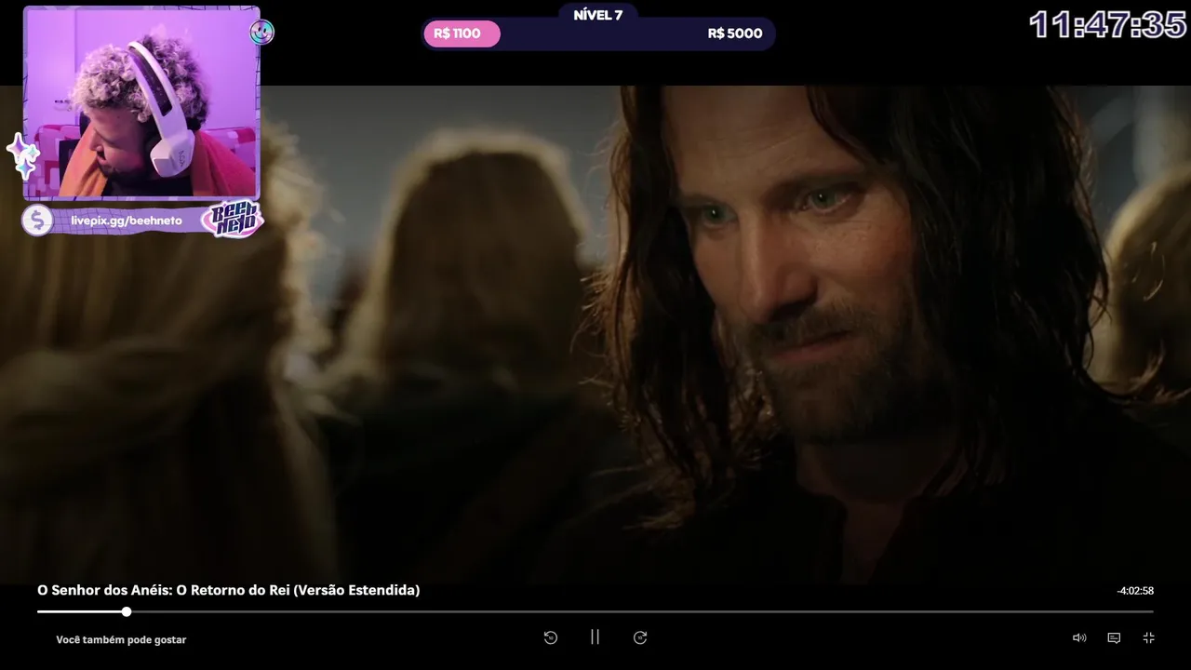
Task: Seek to the middle of the timeline
Action: [x=595, y=611]
